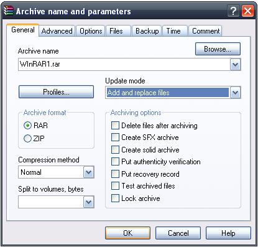Open the Options tab
This screenshot has width=258, height=247.
[x=91, y=31]
